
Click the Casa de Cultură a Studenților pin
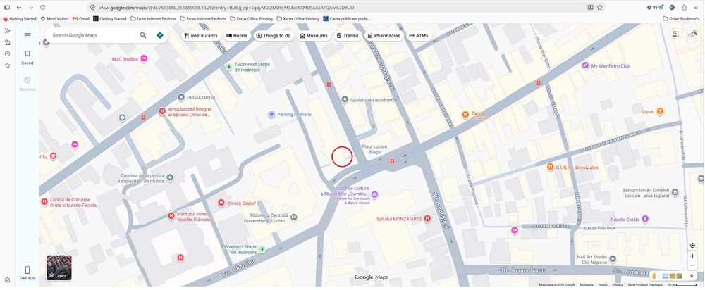click(375, 194)
